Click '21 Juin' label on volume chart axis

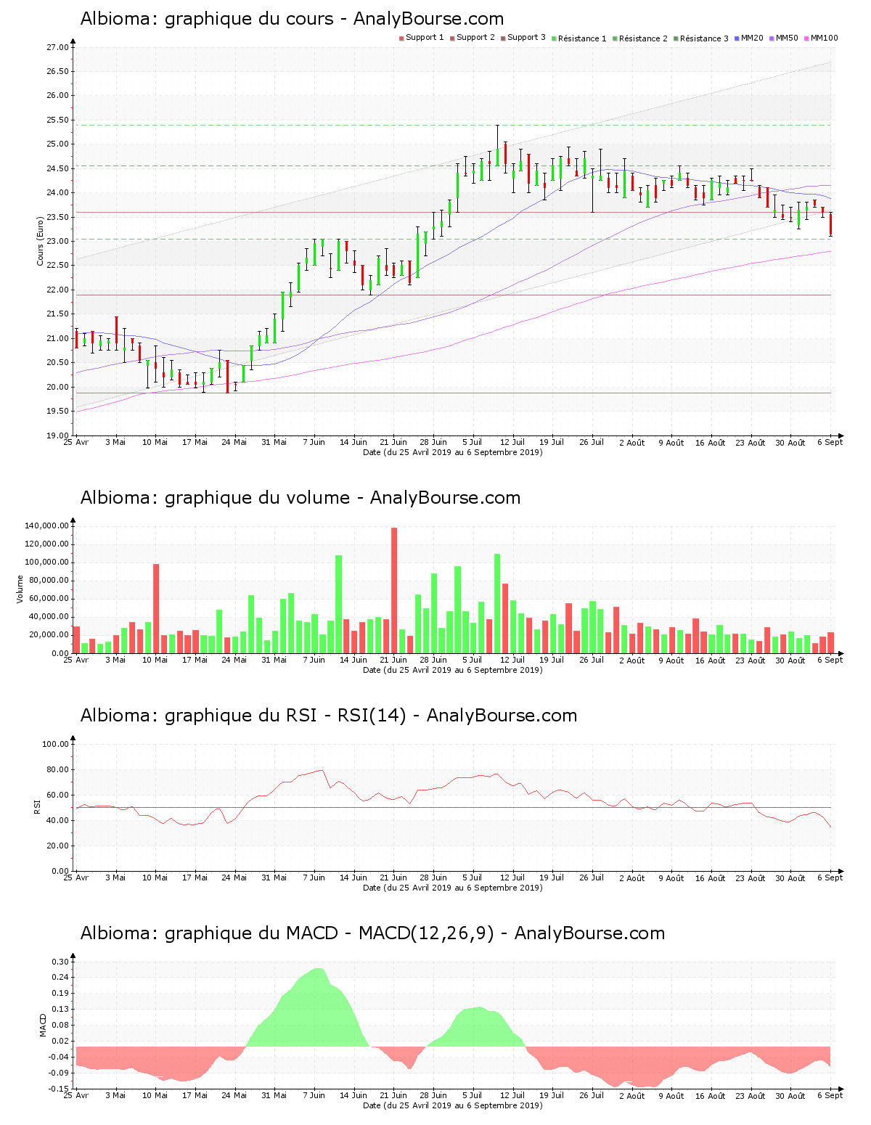[393, 660]
